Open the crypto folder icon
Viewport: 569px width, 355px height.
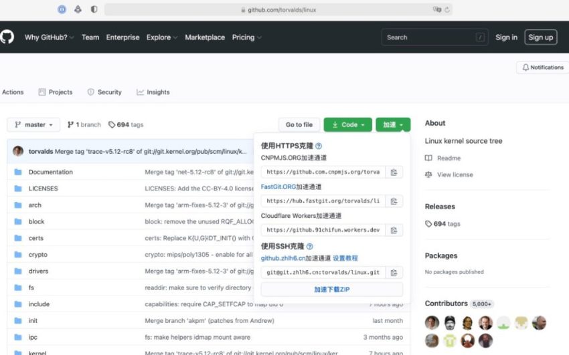18,254
